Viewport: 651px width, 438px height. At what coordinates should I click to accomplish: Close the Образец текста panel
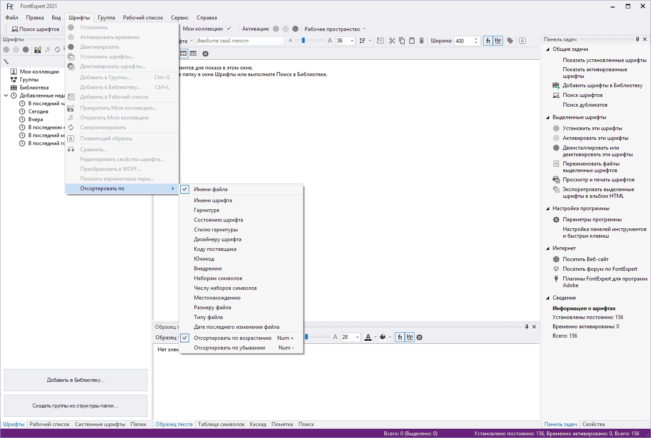coord(534,327)
